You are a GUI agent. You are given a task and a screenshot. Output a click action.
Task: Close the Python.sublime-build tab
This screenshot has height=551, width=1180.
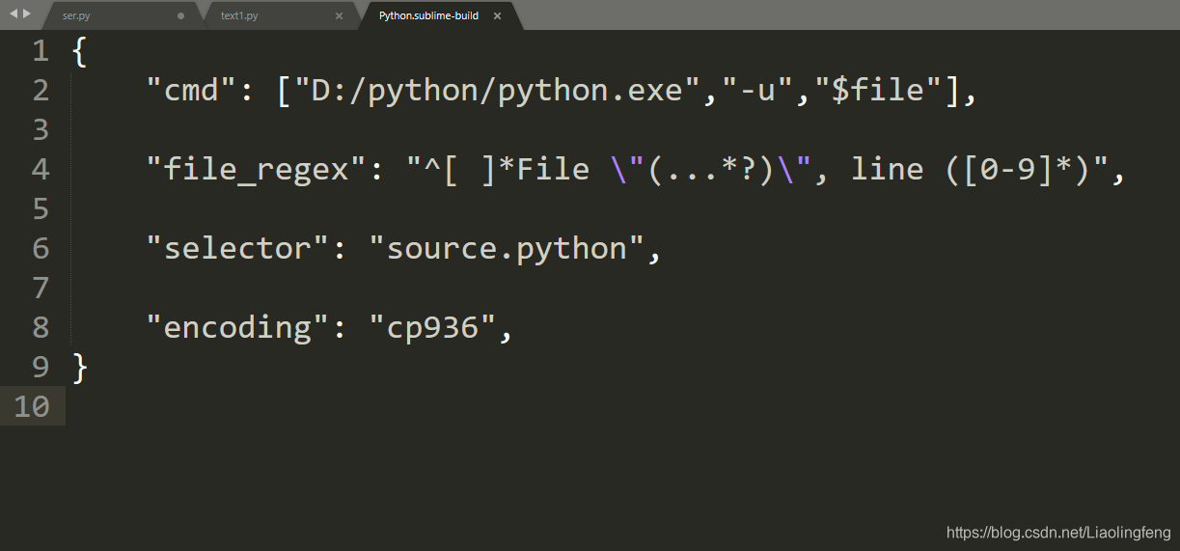pos(498,15)
